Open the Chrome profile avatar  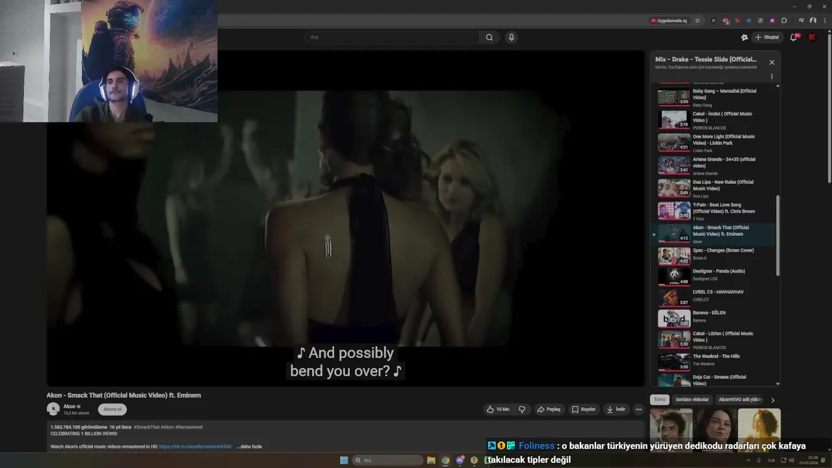pos(812,20)
